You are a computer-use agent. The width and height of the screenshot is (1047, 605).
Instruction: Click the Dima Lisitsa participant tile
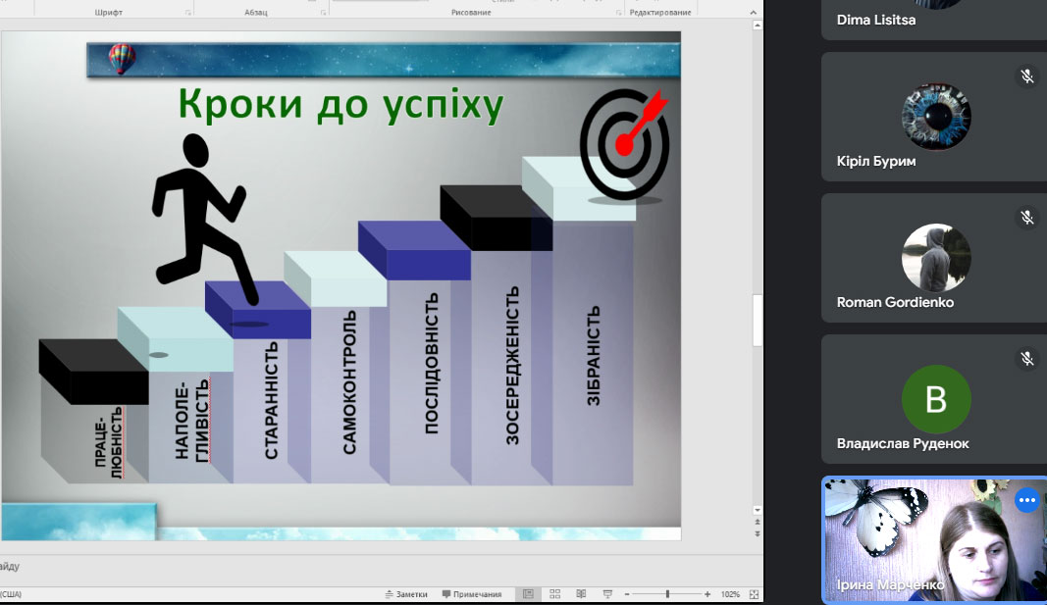934,19
